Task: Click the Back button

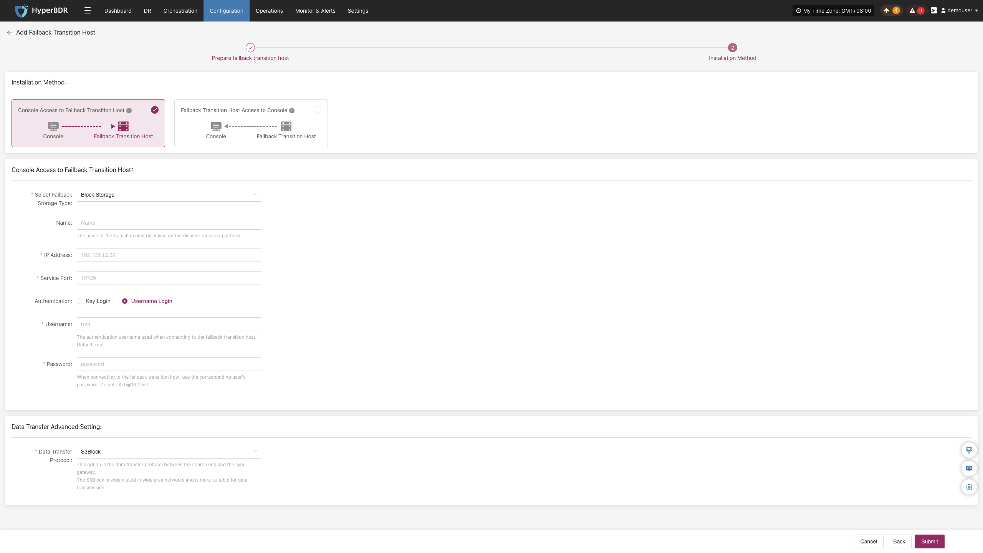Action: point(899,541)
